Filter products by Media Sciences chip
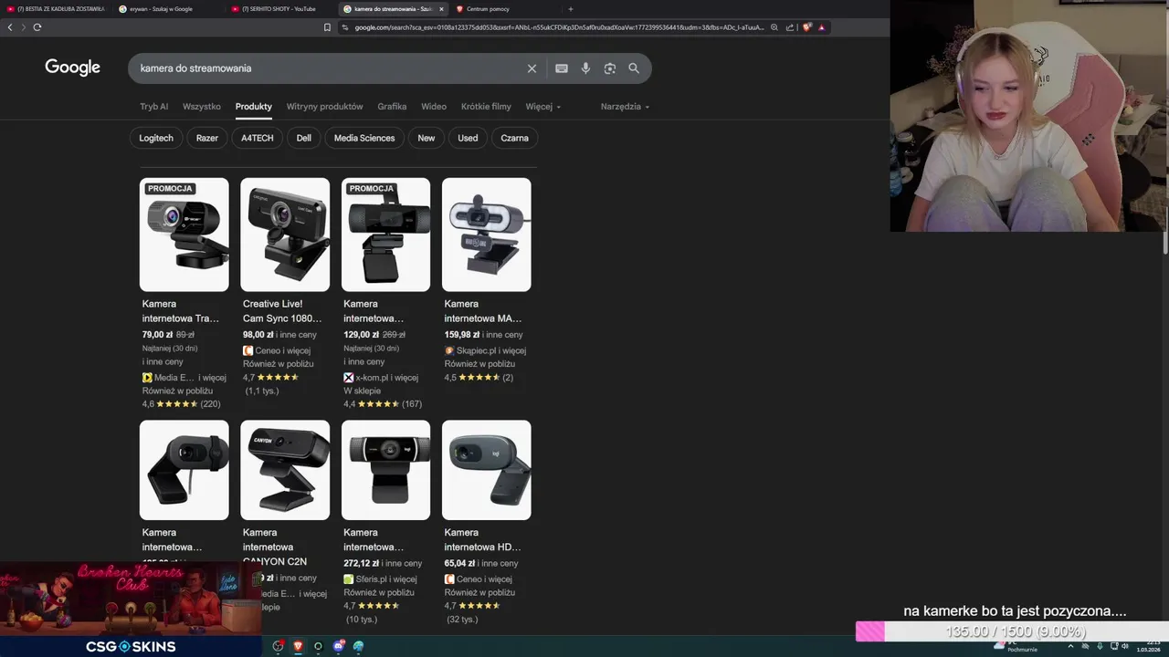1169x657 pixels. 364,138
